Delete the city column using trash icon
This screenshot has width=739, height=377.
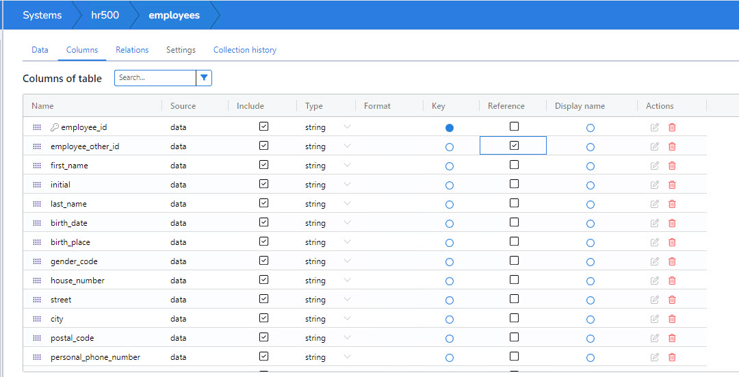tap(672, 319)
